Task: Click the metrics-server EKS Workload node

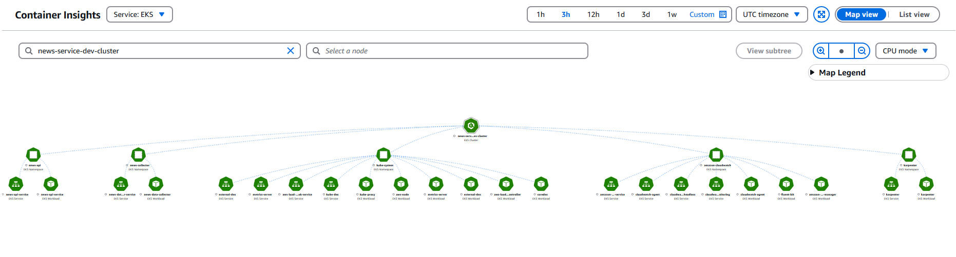Action: coord(436,184)
